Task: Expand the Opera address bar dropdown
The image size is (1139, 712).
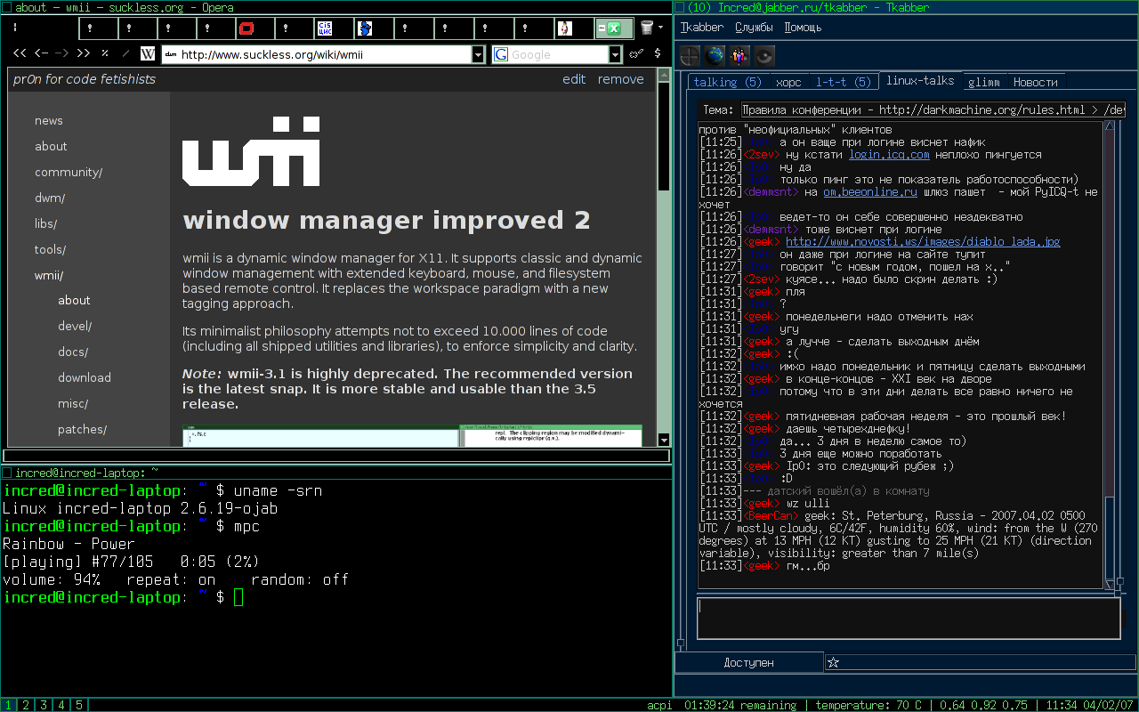Action: point(479,54)
